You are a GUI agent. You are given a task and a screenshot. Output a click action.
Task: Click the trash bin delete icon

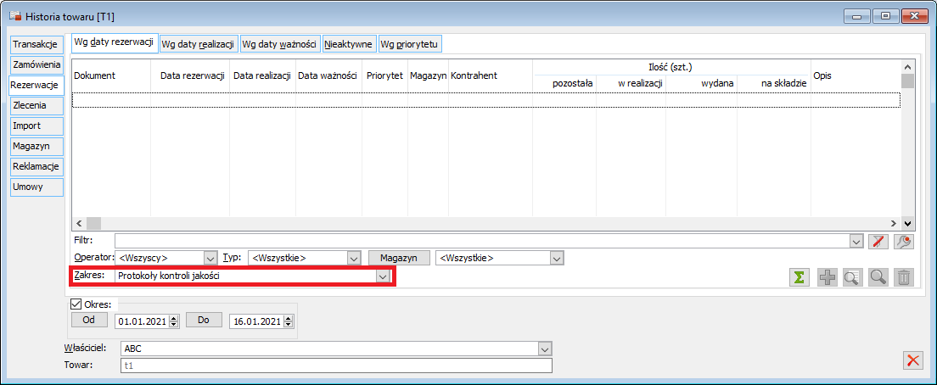[x=904, y=277]
